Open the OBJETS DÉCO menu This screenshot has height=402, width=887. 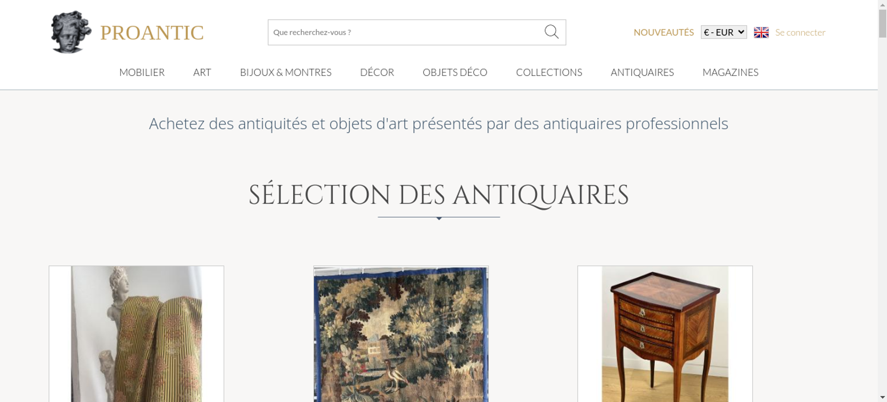point(455,72)
